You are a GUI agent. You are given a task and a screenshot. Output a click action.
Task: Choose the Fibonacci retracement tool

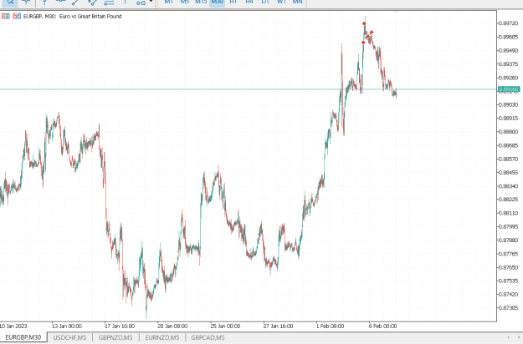109,2
